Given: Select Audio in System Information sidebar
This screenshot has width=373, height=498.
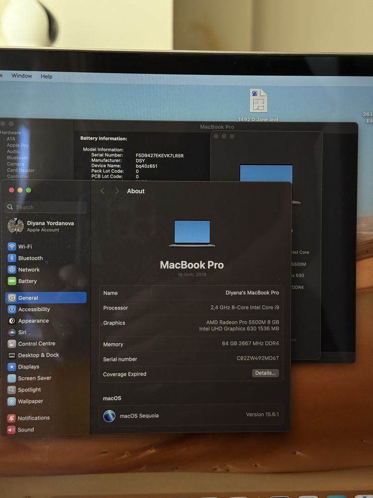Looking at the screenshot, I should [x=13, y=151].
